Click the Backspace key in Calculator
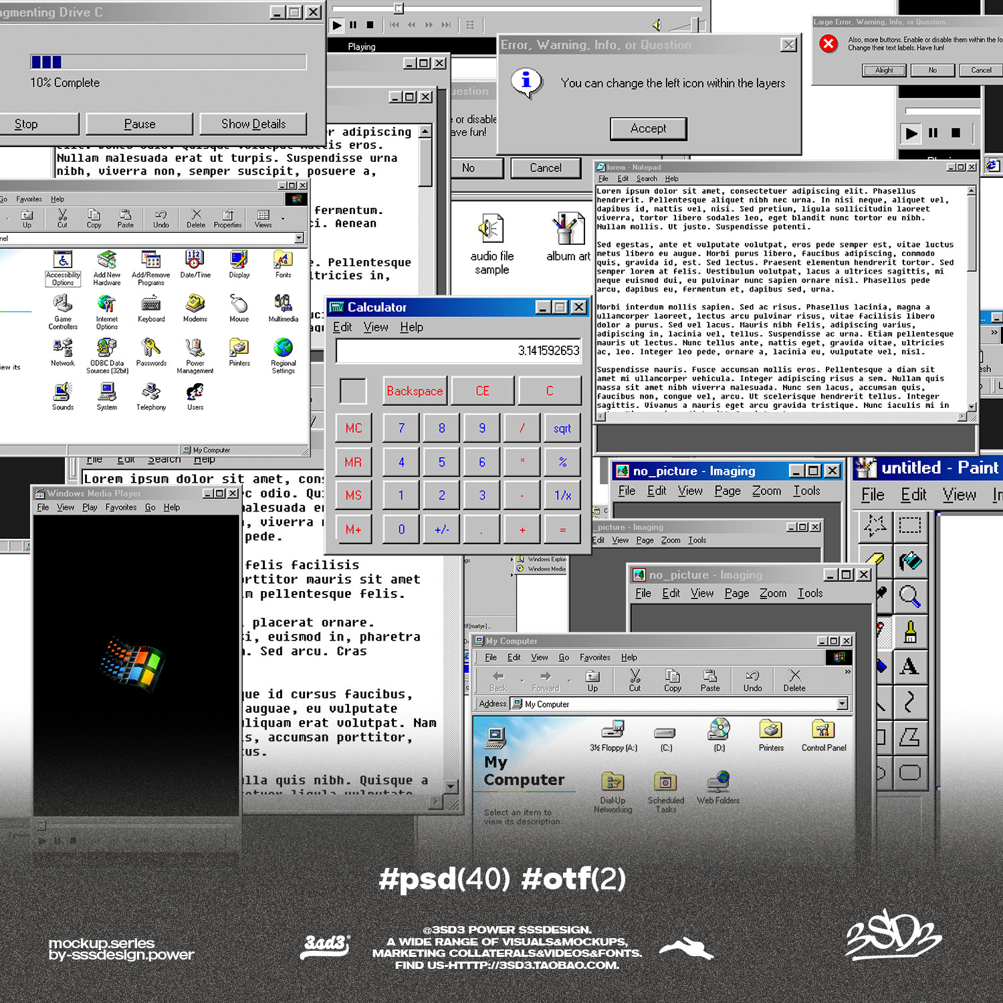The height and width of the screenshot is (1003, 1003). [415, 391]
